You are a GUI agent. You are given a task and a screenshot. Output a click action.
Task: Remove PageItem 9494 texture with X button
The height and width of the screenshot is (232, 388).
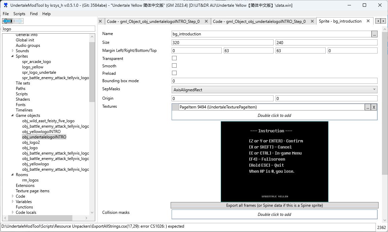(x=374, y=107)
